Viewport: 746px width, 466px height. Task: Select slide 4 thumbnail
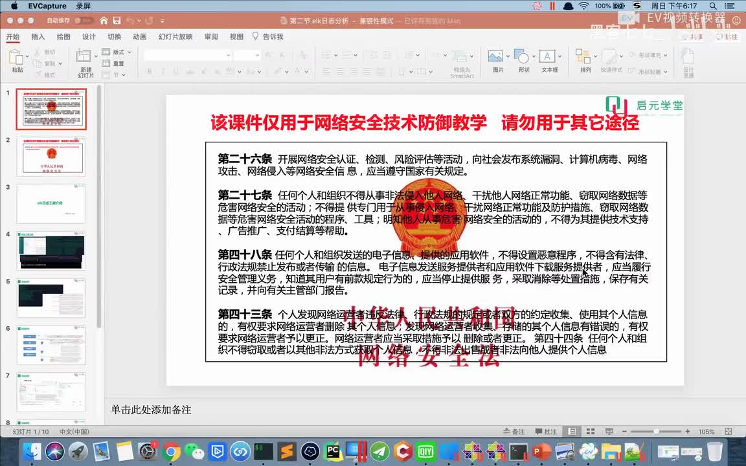51,250
